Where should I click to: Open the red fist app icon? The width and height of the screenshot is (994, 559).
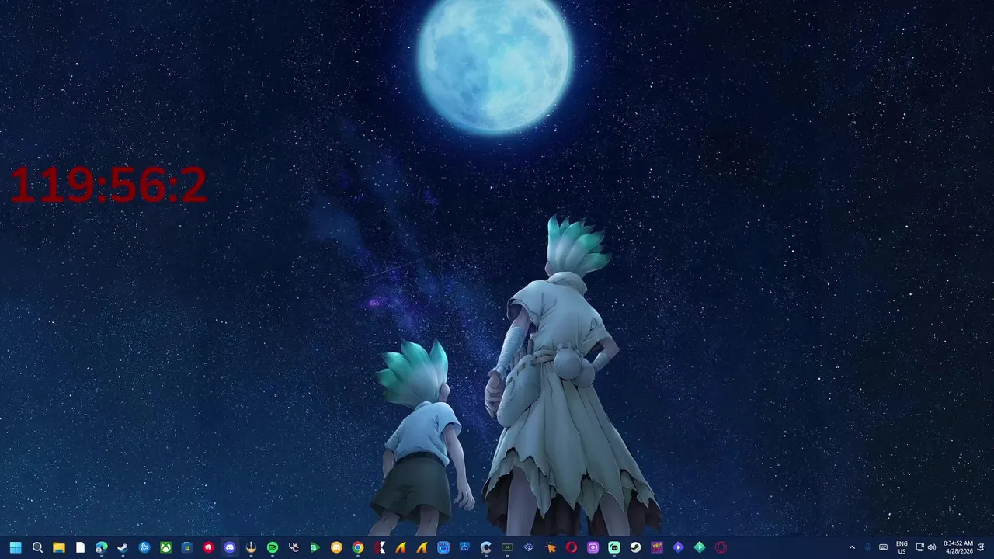208,547
